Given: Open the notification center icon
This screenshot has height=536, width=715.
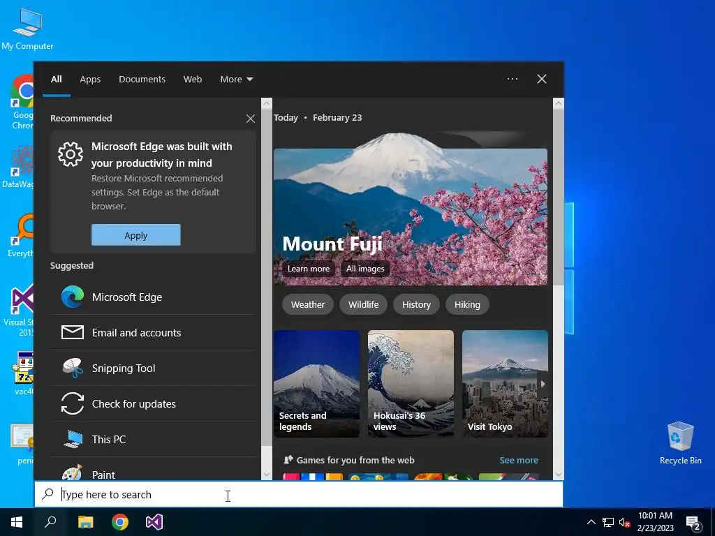Looking at the screenshot, I should [693, 523].
